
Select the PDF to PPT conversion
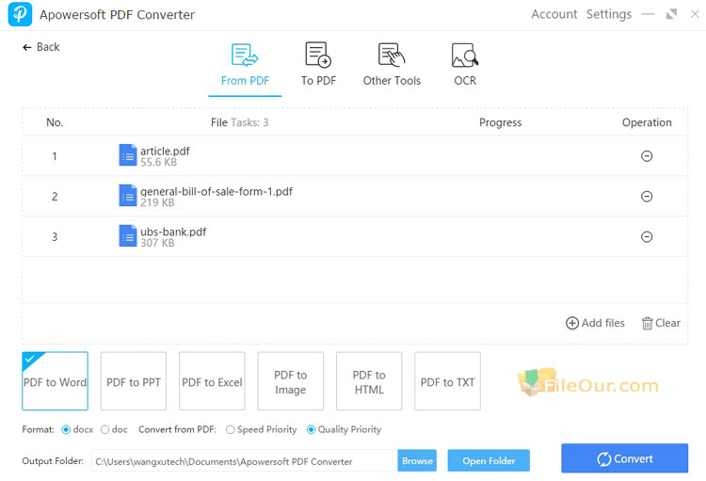(x=134, y=381)
